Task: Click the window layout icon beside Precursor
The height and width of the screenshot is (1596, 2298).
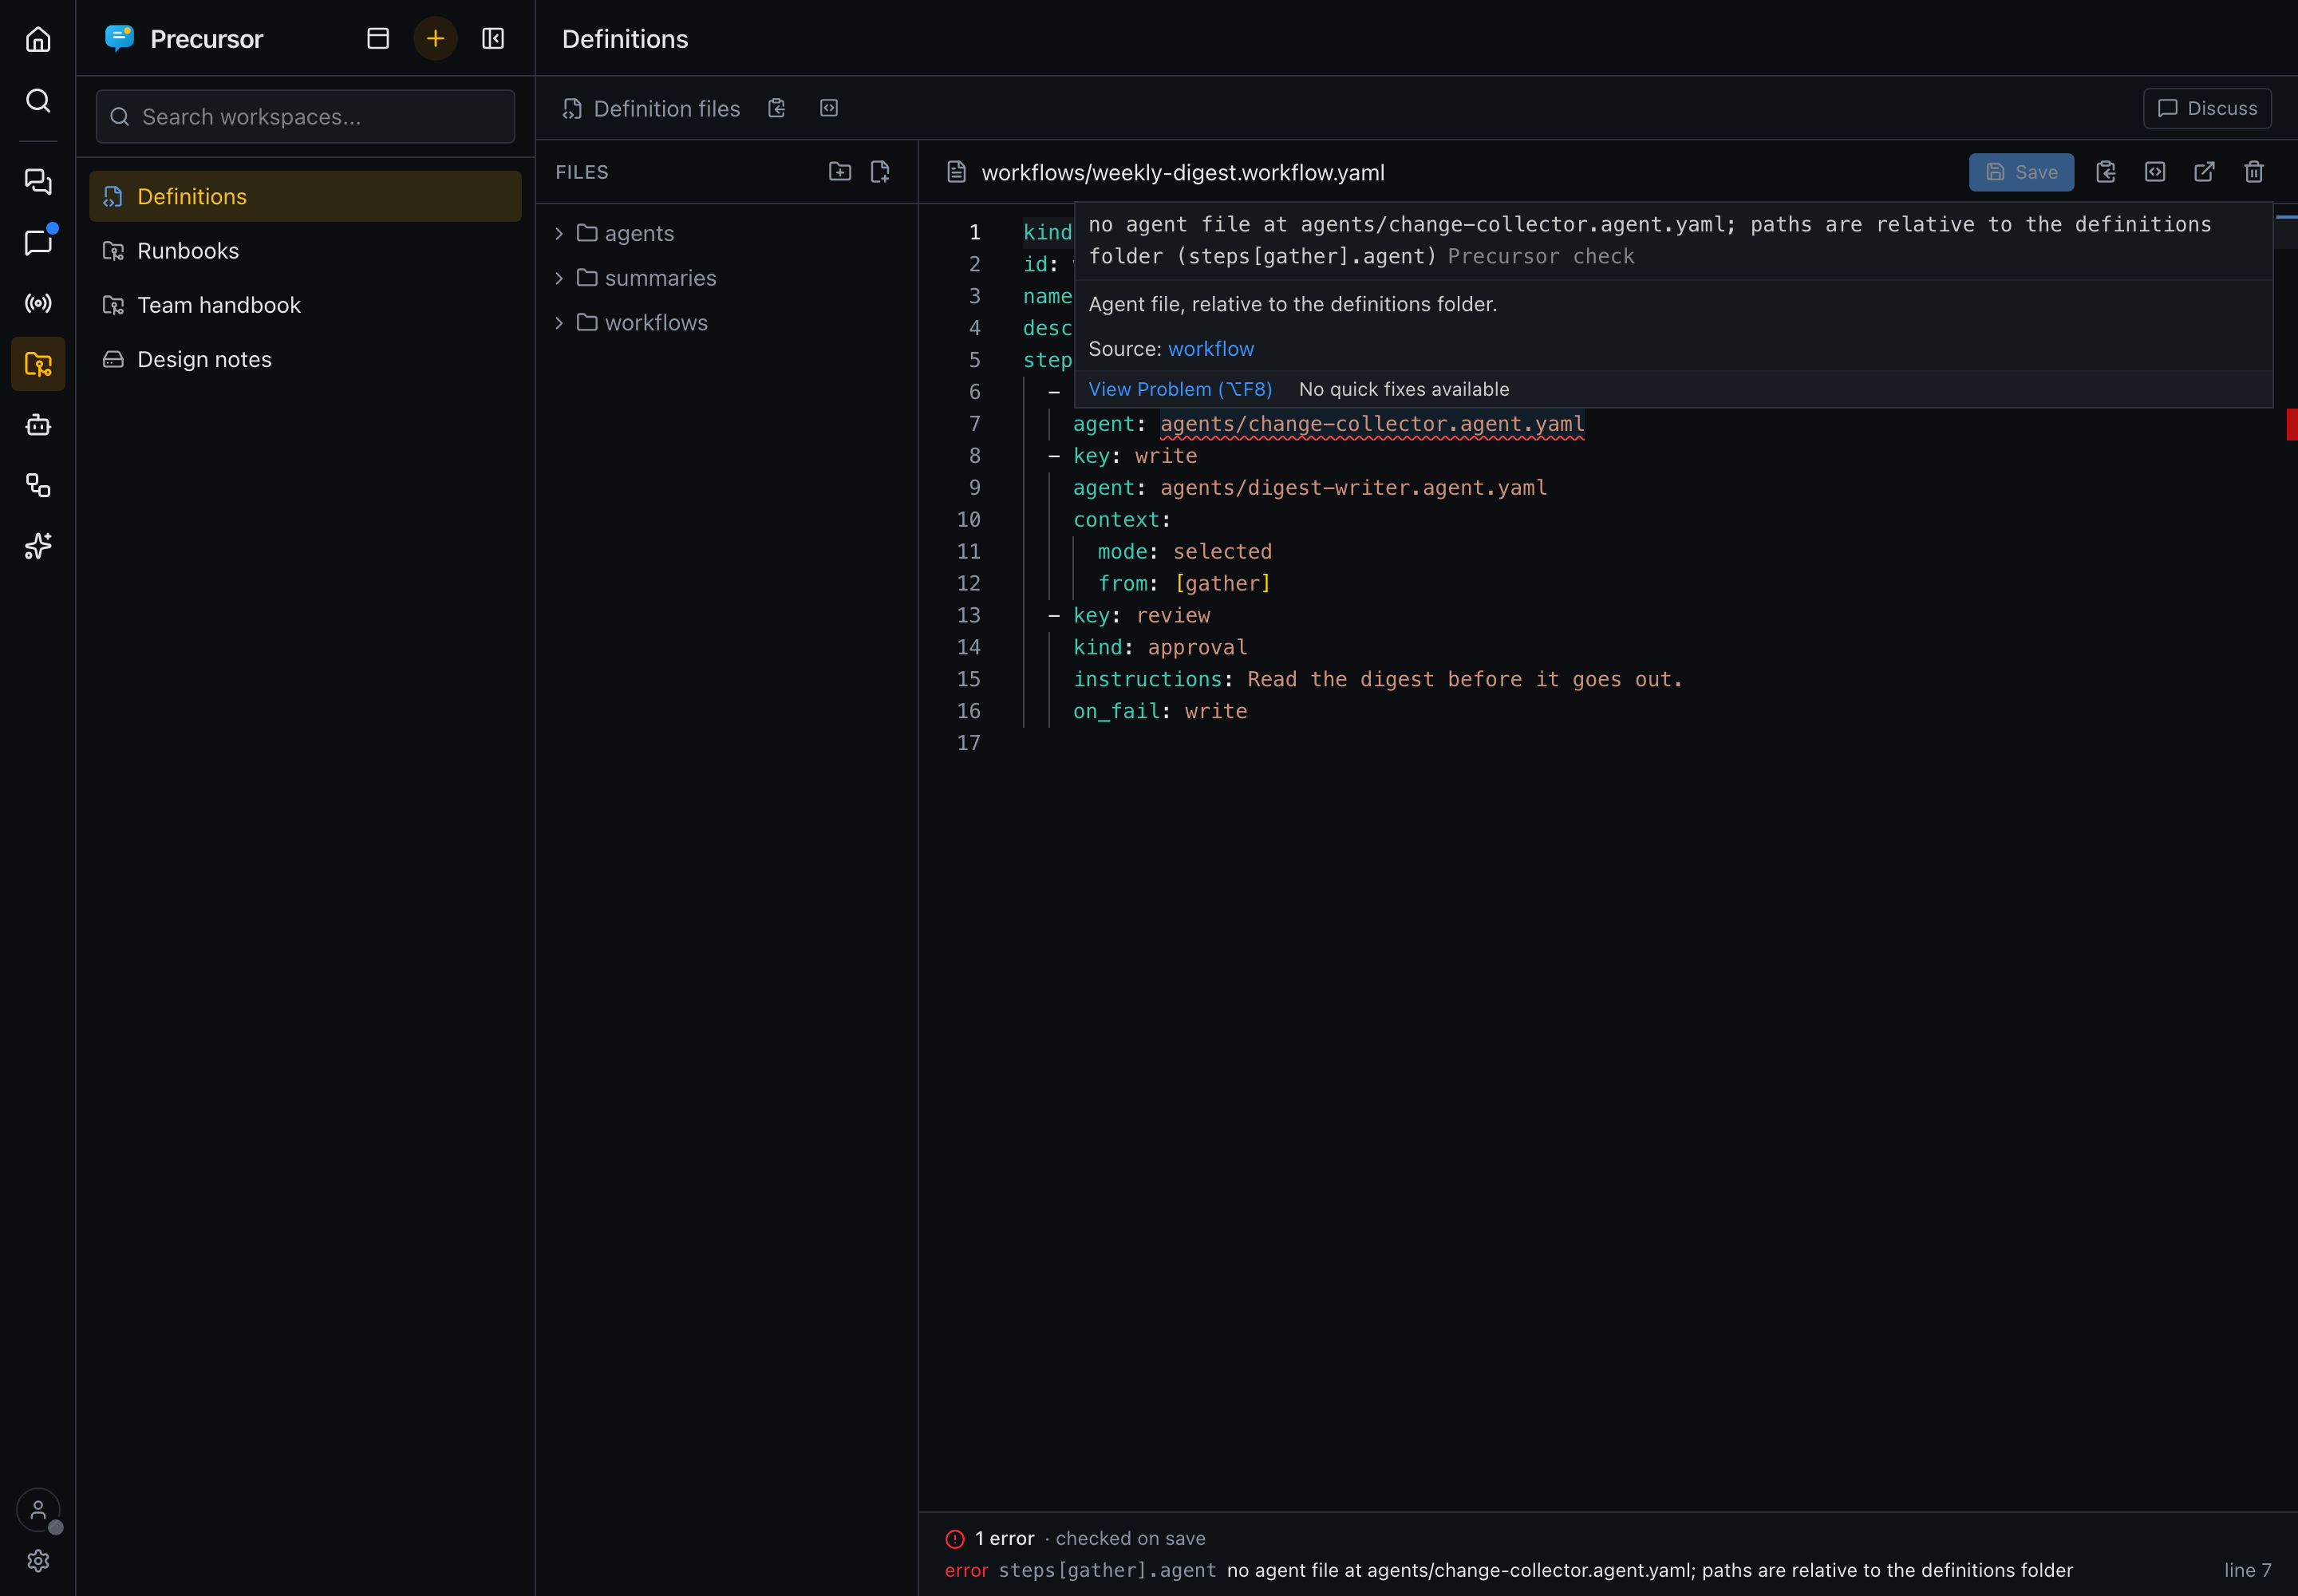Action: [x=378, y=39]
